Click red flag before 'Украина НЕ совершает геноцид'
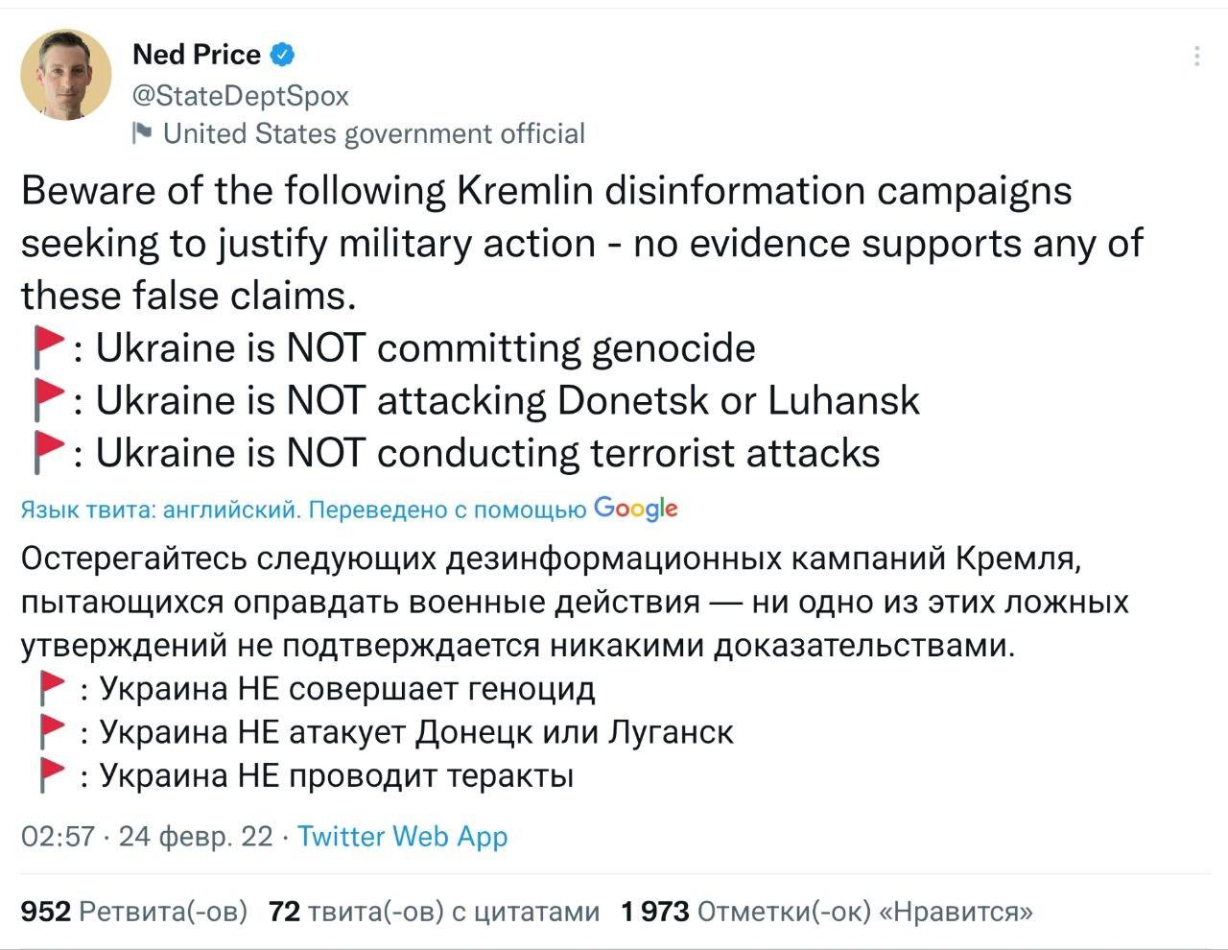 click(x=52, y=689)
